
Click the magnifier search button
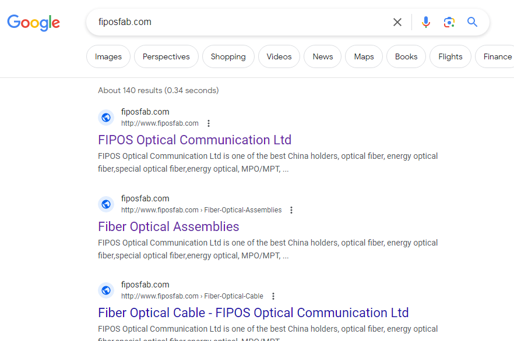pyautogui.click(x=472, y=22)
